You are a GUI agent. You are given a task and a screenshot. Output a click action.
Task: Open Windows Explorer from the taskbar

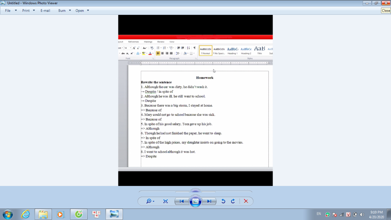click(43, 214)
